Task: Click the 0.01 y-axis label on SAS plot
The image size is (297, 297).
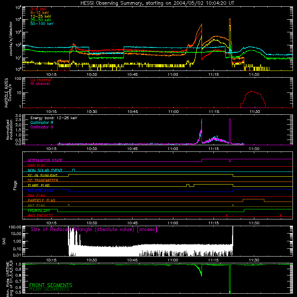Action: 17,255
